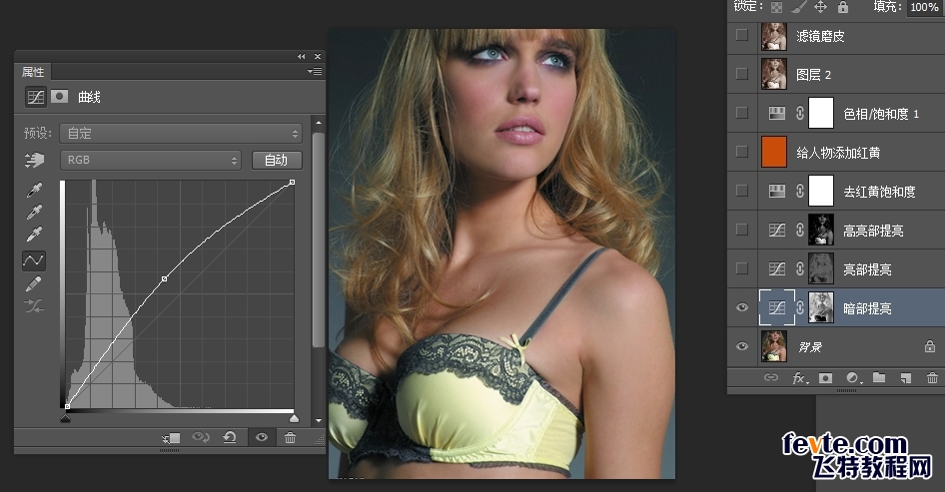Click the curves adjustment icon in Properties
945x492 pixels.
36,97
